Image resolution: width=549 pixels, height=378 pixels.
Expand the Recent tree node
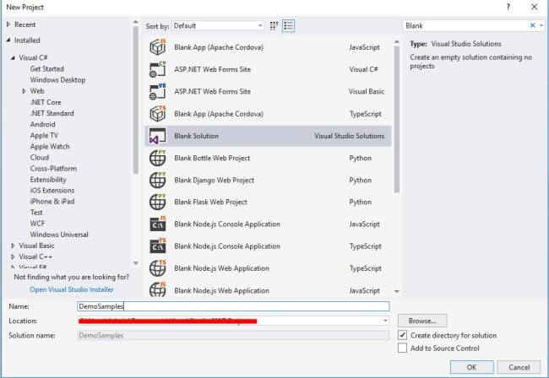point(8,24)
